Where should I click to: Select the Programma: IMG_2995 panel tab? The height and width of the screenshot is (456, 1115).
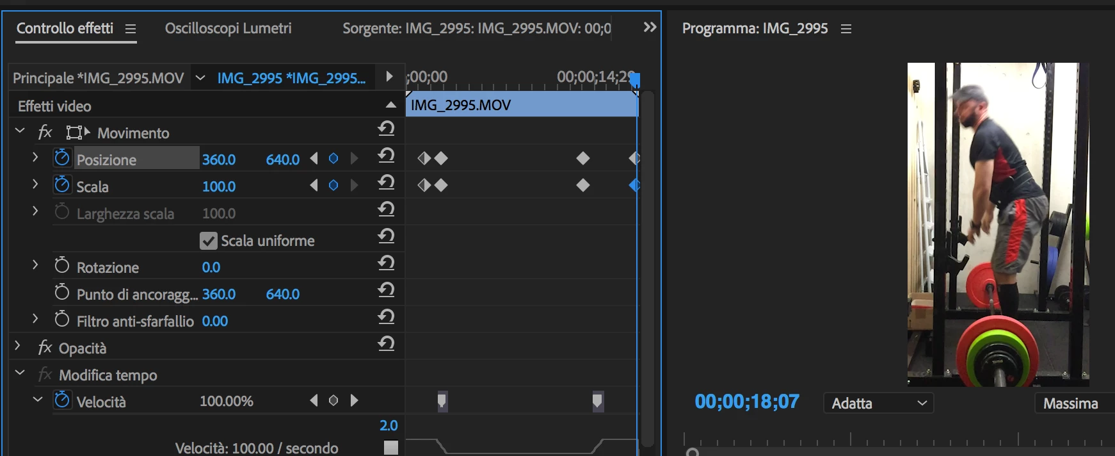755,28
